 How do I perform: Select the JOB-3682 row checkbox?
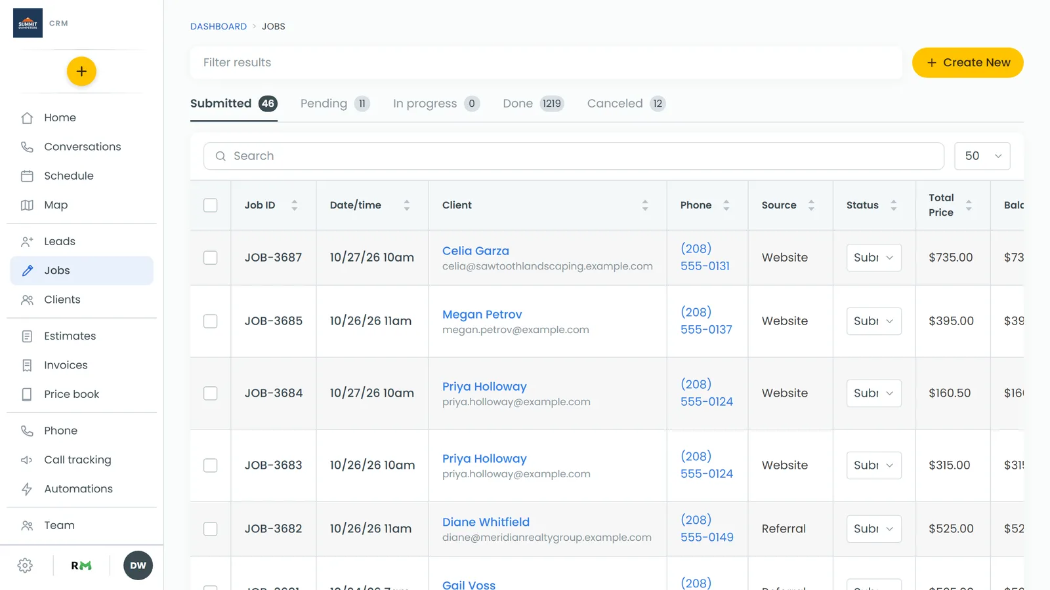point(211,529)
